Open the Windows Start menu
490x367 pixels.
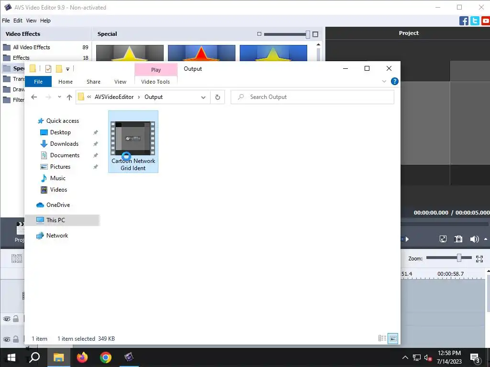[11, 357]
